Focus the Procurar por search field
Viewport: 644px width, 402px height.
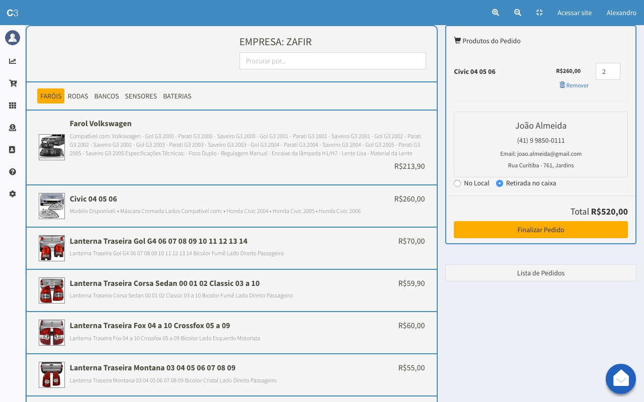coord(333,61)
